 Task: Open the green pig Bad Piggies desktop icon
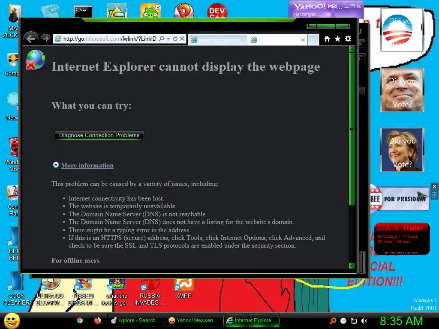coord(150,11)
